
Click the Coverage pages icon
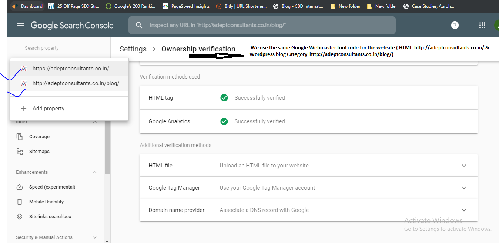[20, 137]
